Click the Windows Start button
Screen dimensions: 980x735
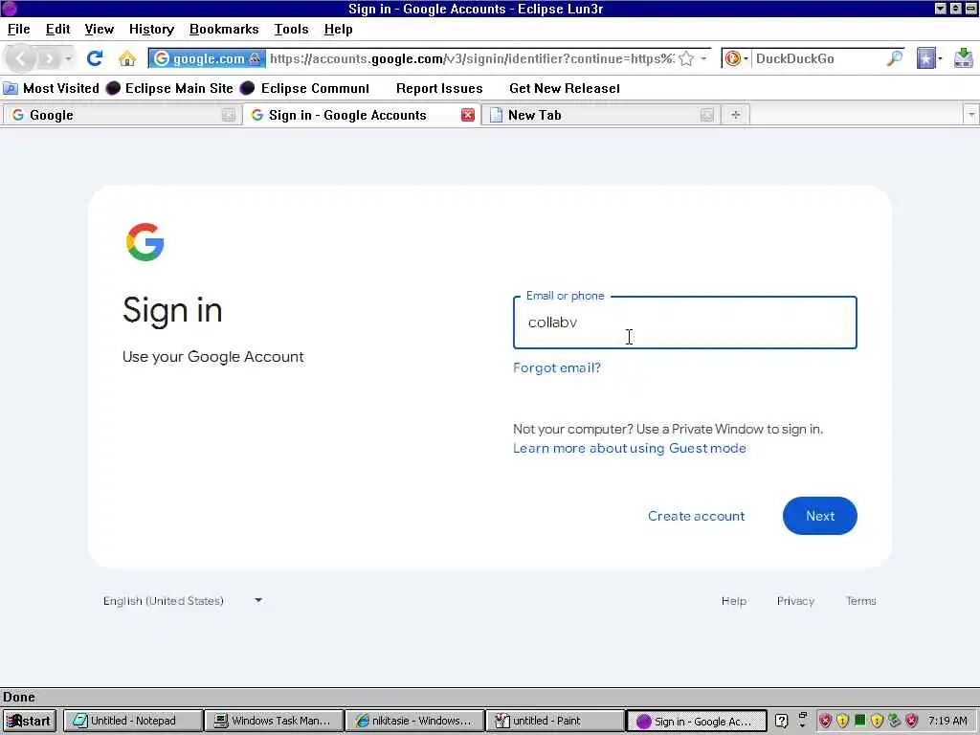coord(30,721)
